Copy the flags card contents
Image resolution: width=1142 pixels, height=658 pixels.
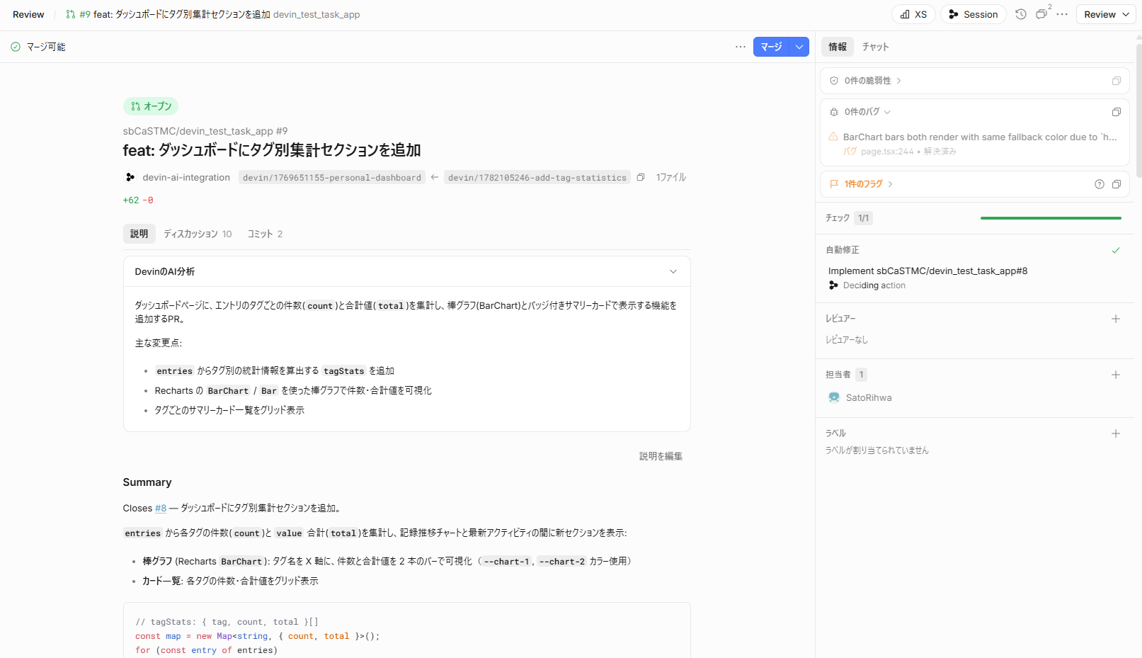click(x=1117, y=184)
